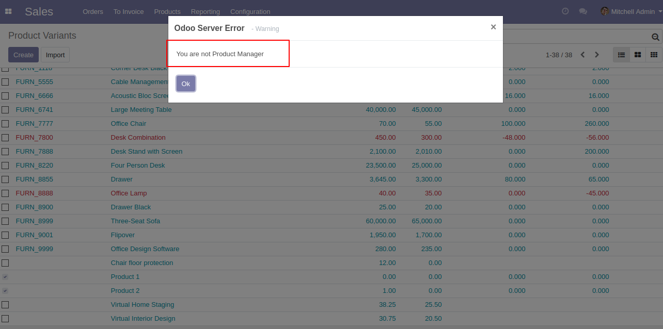Click Mitchell Admin avatar picture
Screen dimensions: 663x329
(604, 11)
